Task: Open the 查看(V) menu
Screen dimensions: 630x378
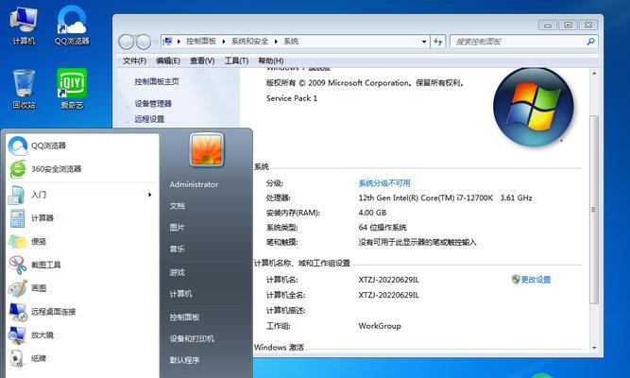Action: [x=202, y=60]
